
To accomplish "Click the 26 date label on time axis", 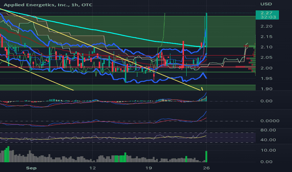I will point(206,168).
